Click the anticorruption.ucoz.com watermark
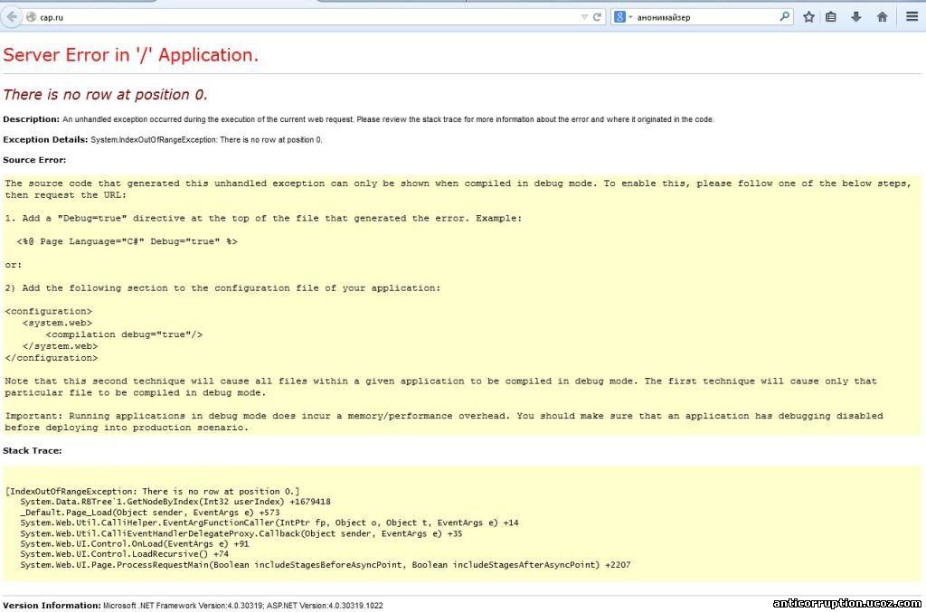926x612 pixels. coord(846,603)
